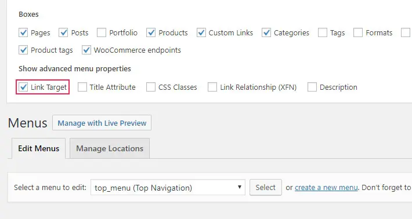
Task: Enable the Tags checkbox
Action: coord(323,32)
